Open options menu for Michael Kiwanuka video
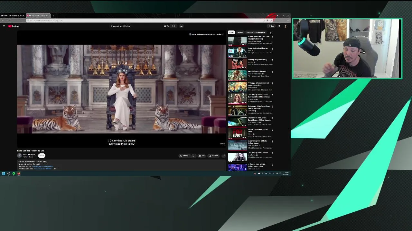Screen dimensions: 412x231 coord(272,37)
